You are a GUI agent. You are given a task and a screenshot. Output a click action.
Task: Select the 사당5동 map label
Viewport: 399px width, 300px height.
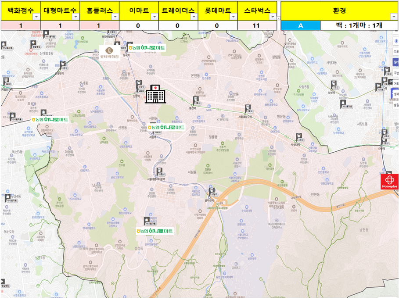304,87
